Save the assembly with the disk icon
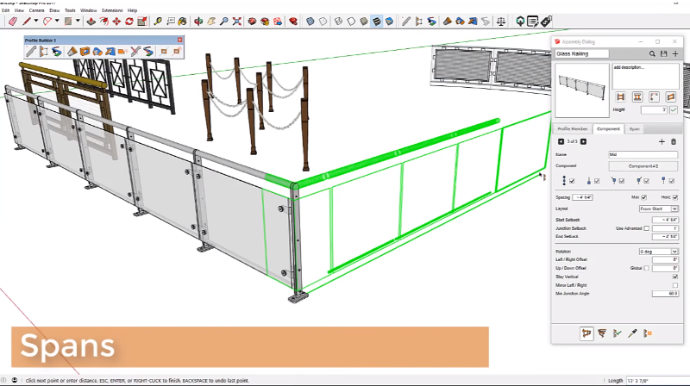Screen dimensions: 690x386 [x=663, y=53]
